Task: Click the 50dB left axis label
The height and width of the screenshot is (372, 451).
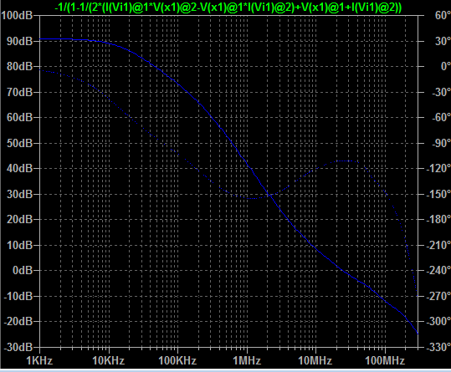Action: 19,143
